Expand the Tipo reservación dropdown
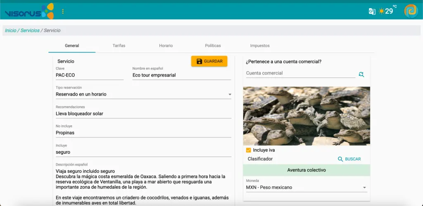Screen dimensions: 423x206 143,94
